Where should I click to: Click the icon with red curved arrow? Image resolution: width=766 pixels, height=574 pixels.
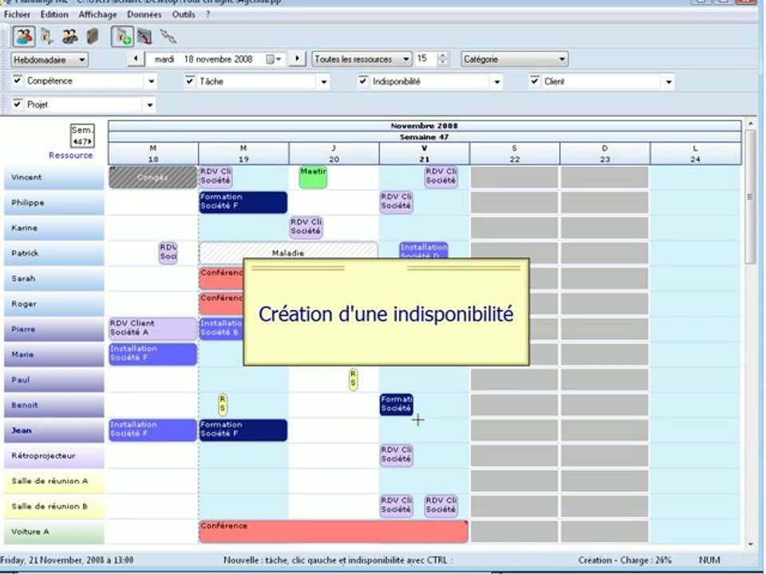click(x=144, y=37)
